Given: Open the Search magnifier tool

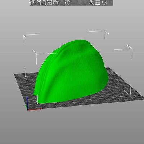Looking at the screenshot, I should (x=91, y=3).
